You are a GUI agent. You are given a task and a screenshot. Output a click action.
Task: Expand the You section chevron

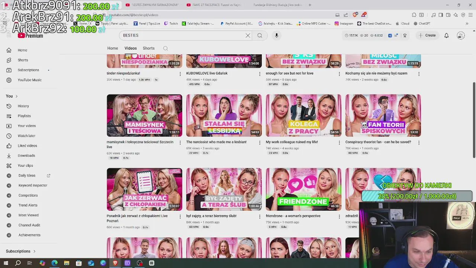pos(16,96)
